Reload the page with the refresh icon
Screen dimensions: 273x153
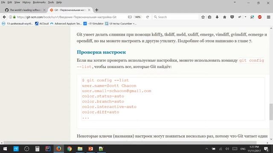pos(148,17)
